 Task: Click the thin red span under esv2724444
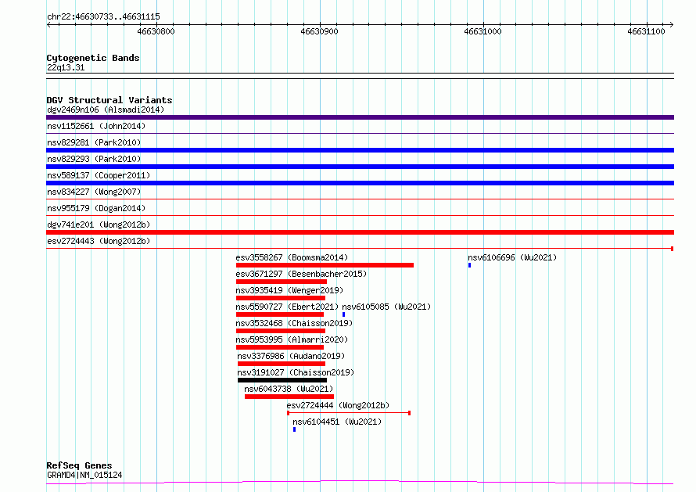349,413
